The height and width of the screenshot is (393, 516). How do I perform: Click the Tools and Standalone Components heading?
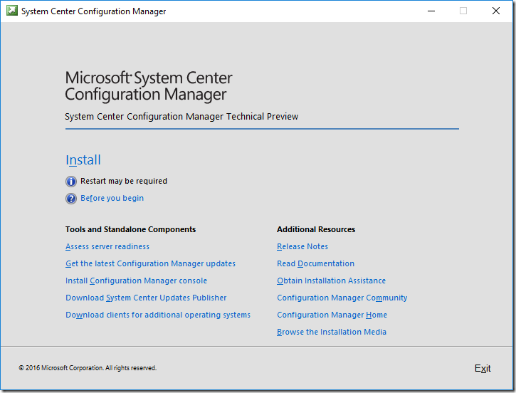coord(130,229)
